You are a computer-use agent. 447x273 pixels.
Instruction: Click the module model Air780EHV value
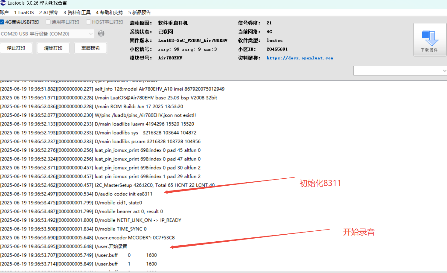coord(170,58)
